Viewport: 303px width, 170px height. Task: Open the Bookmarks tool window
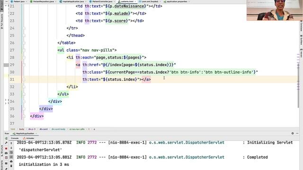2,165
